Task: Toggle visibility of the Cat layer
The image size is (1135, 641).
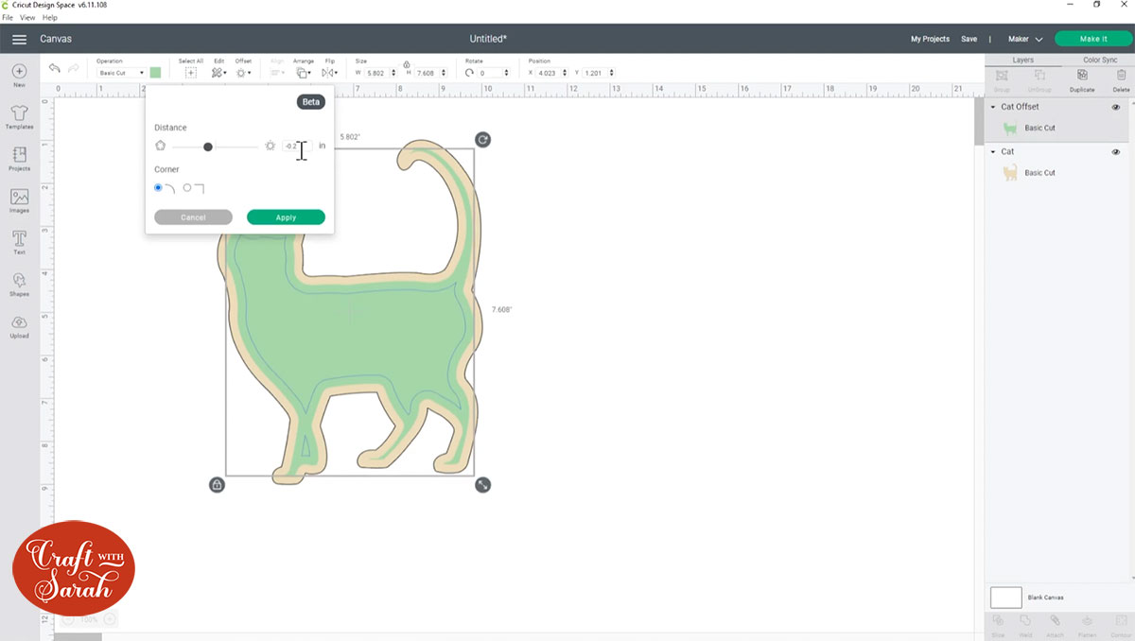Action: pos(1116,151)
